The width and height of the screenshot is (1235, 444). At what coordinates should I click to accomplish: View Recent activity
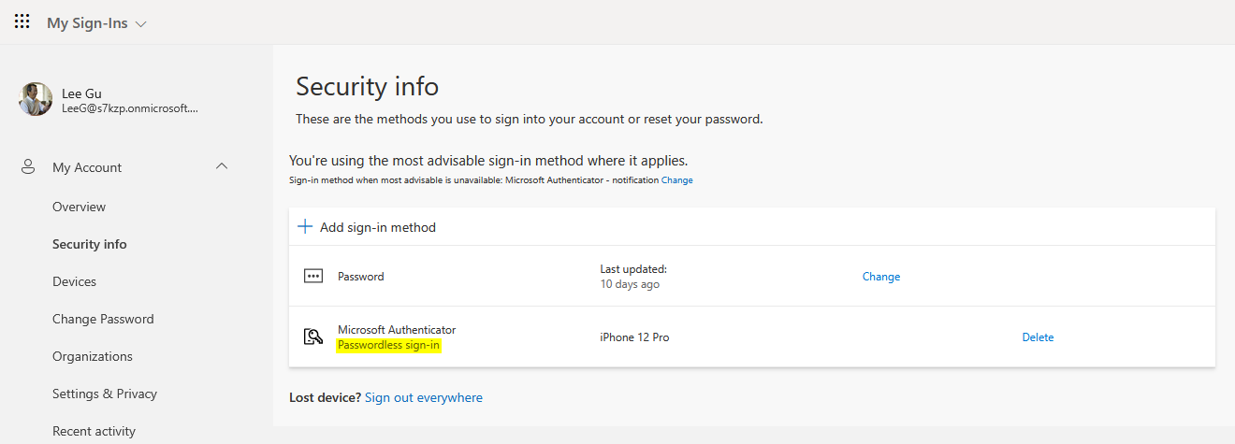click(94, 431)
